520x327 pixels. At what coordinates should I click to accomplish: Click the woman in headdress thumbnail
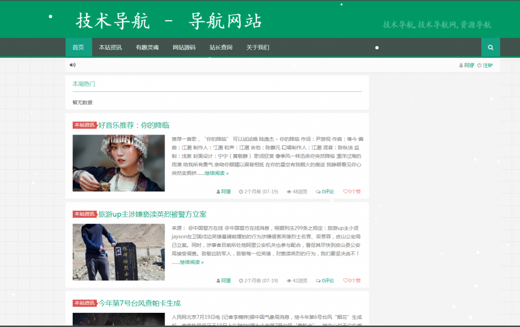119,163
